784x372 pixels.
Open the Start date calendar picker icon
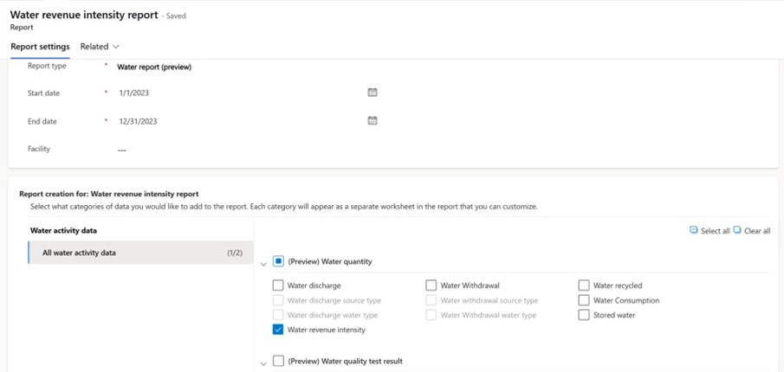(x=373, y=93)
